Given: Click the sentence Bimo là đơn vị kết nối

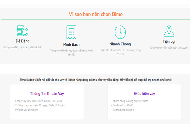Looking at the screenshot, I should tap(96, 80).
